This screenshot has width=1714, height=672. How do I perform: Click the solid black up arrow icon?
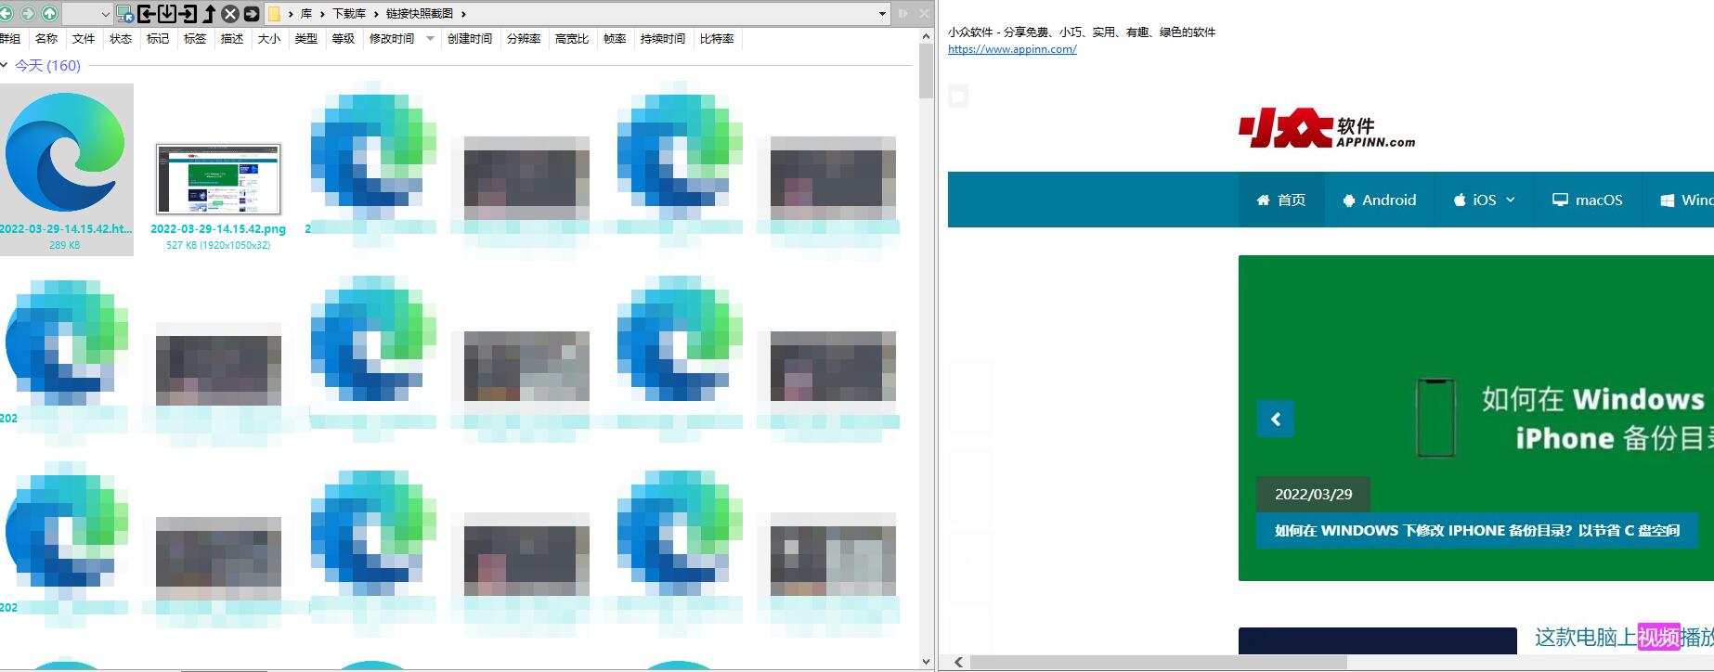coord(210,13)
